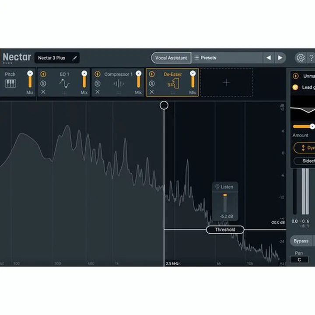Open the Pitch module piano icon
Image resolution: width=315 pixels, height=315 pixels.
click(x=10, y=84)
